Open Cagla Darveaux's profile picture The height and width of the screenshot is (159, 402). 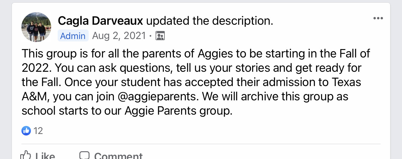36,27
